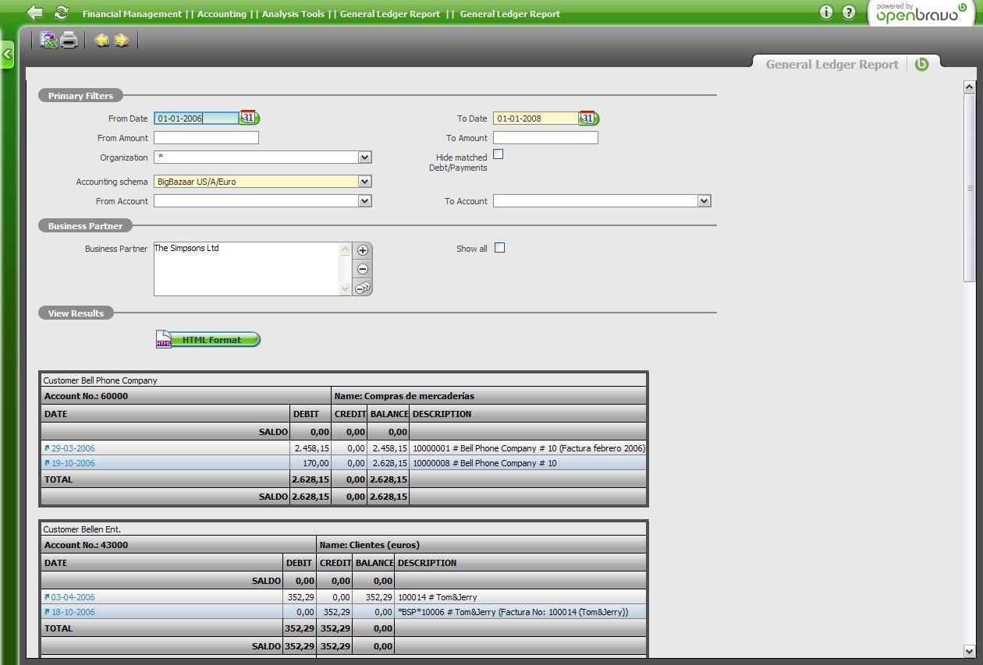Click the HTML Format button
983x665 pixels.
[208, 340]
